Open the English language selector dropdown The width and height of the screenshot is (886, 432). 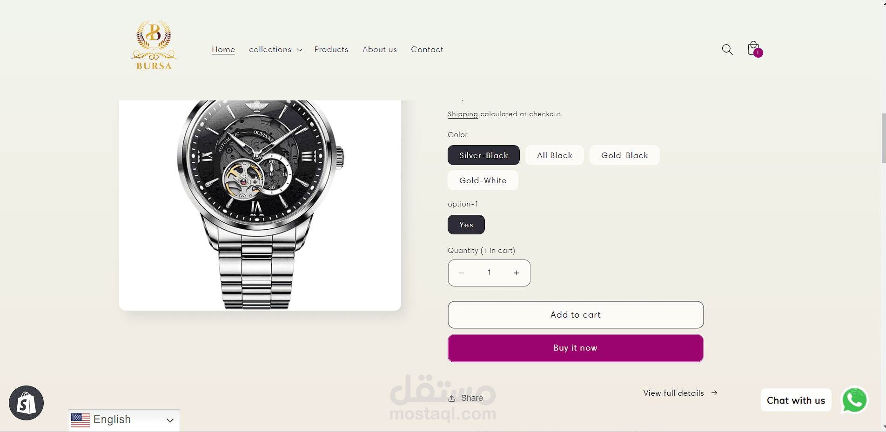click(x=124, y=420)
